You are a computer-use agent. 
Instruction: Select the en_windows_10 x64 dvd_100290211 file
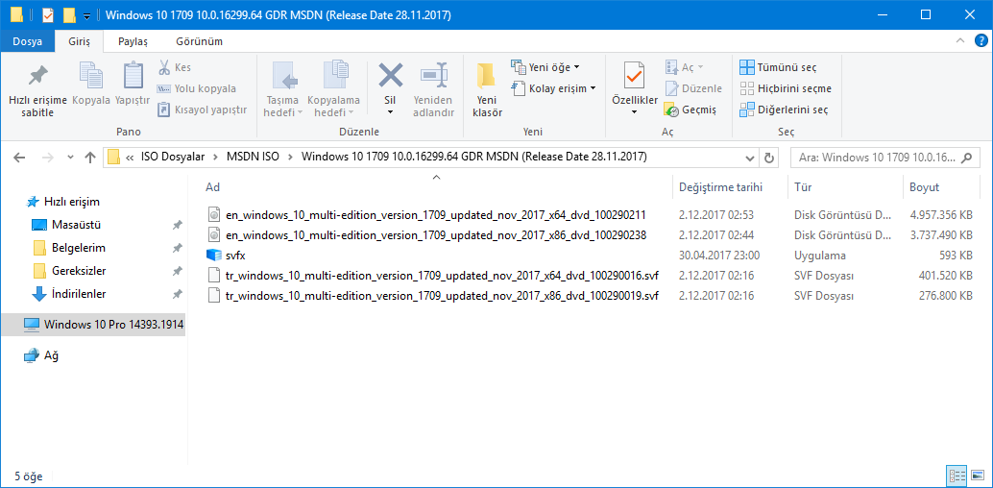point(426,215)
